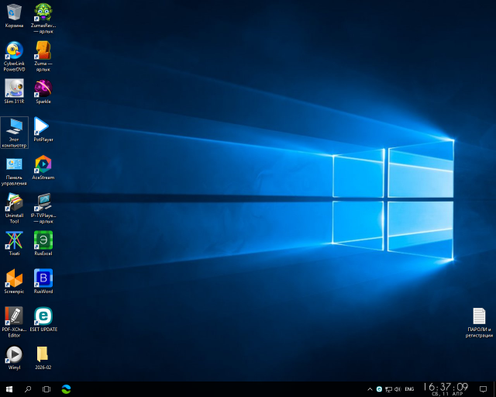The width and height of the screenshot is (496, 397).
Task: Launch Edge browser from taskbar
Action: point(66,389)
